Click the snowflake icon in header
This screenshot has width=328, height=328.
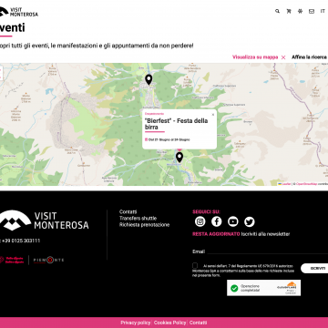click(x=300, y=11)
